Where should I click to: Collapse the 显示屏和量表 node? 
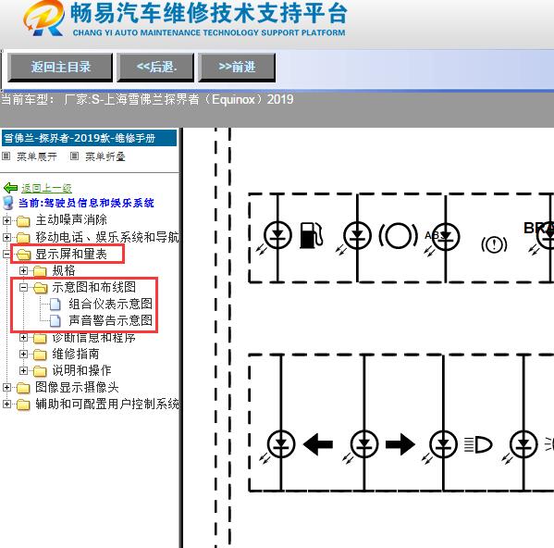(x=6, y=254)
